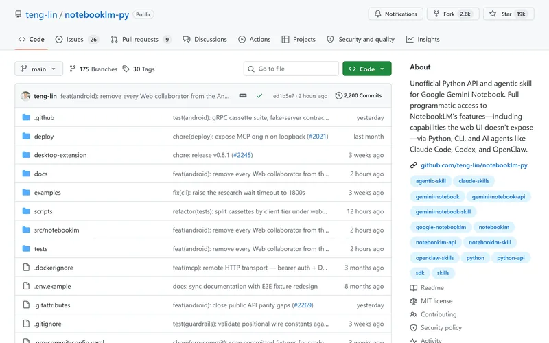Open pull request #2021 link
Screen dimensions: 549x343
(x=317, y=137)
